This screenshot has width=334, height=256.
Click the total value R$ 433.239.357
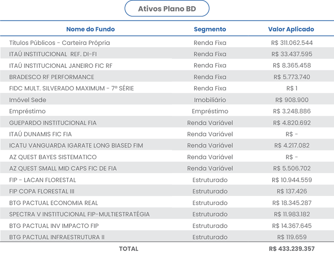pos(292,249)
